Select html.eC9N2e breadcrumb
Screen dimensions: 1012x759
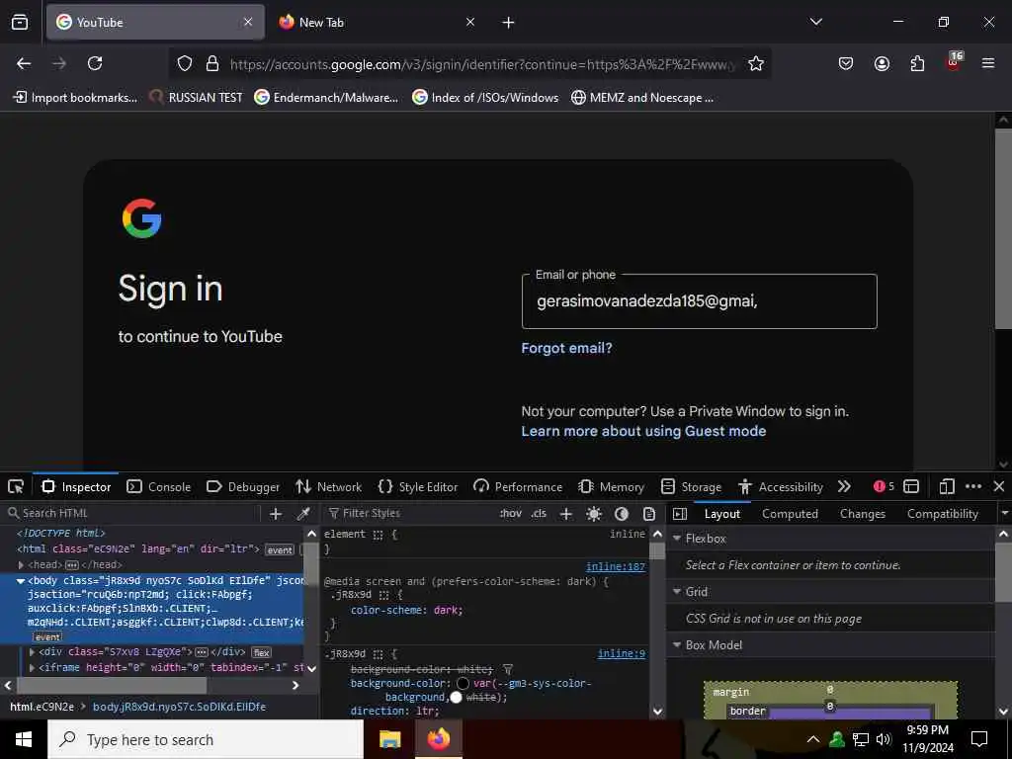[42, 707]
